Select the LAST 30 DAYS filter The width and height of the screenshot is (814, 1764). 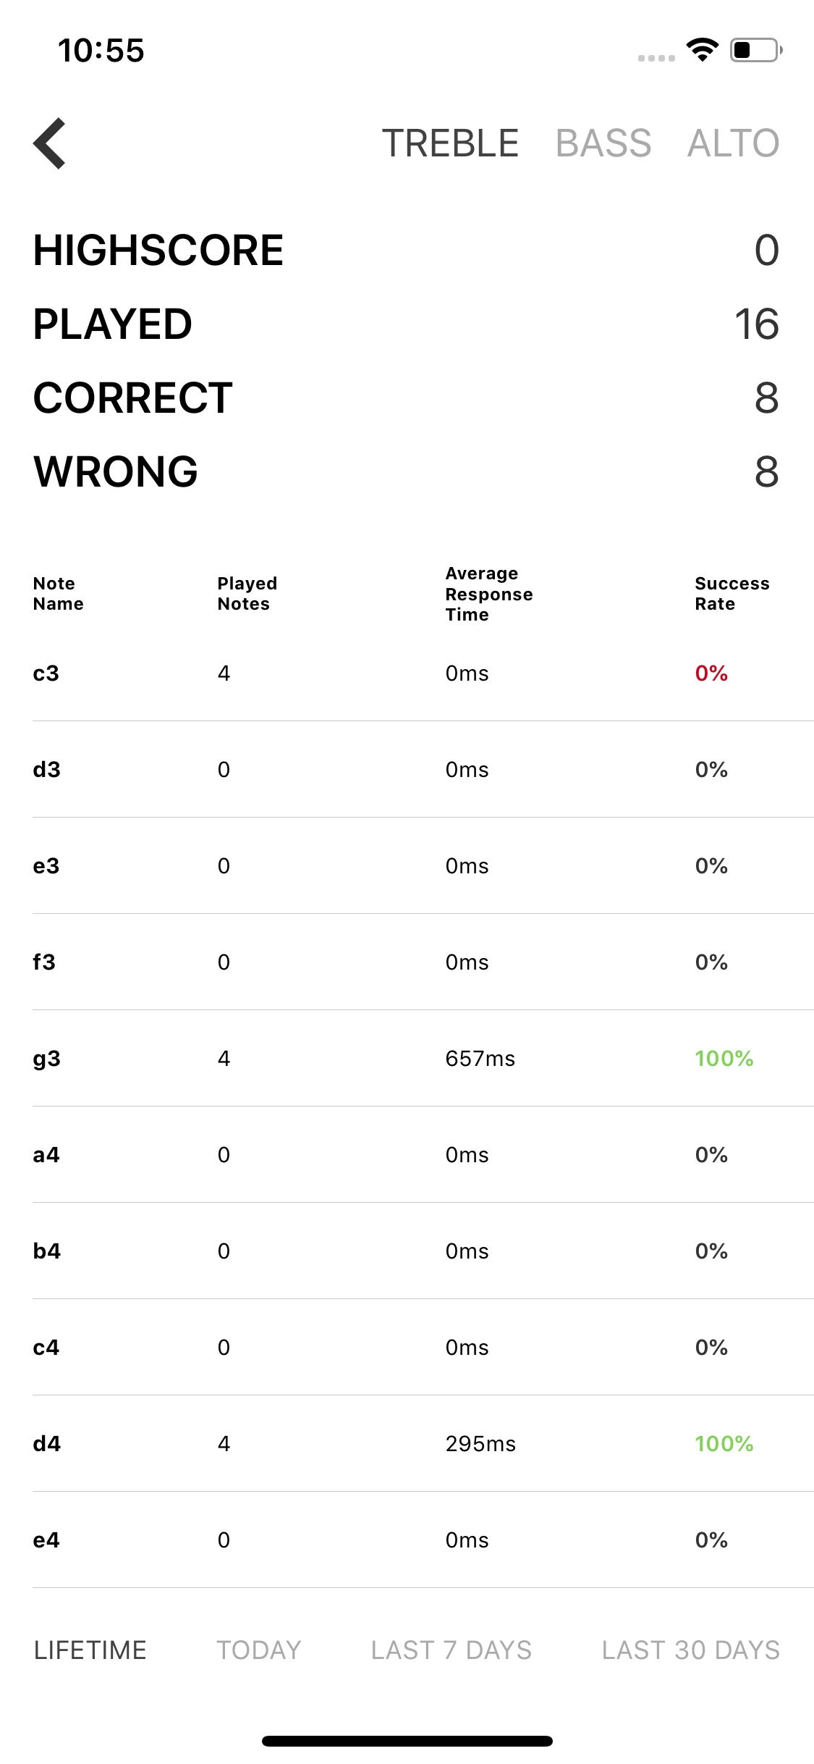[691, 1650]
